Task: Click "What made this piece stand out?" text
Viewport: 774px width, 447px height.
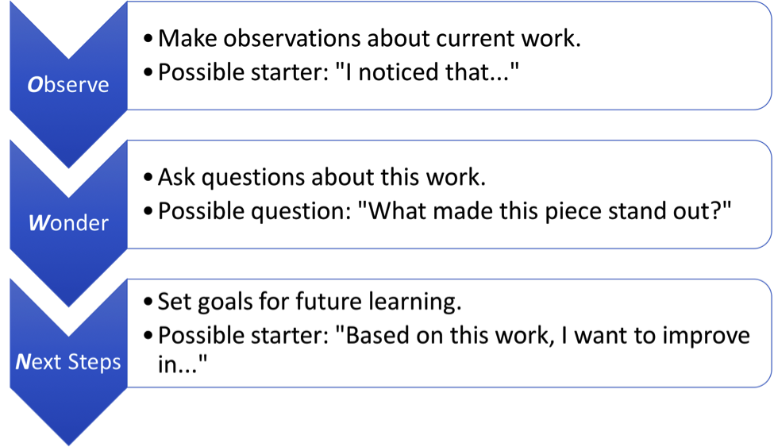Action: 544,211
